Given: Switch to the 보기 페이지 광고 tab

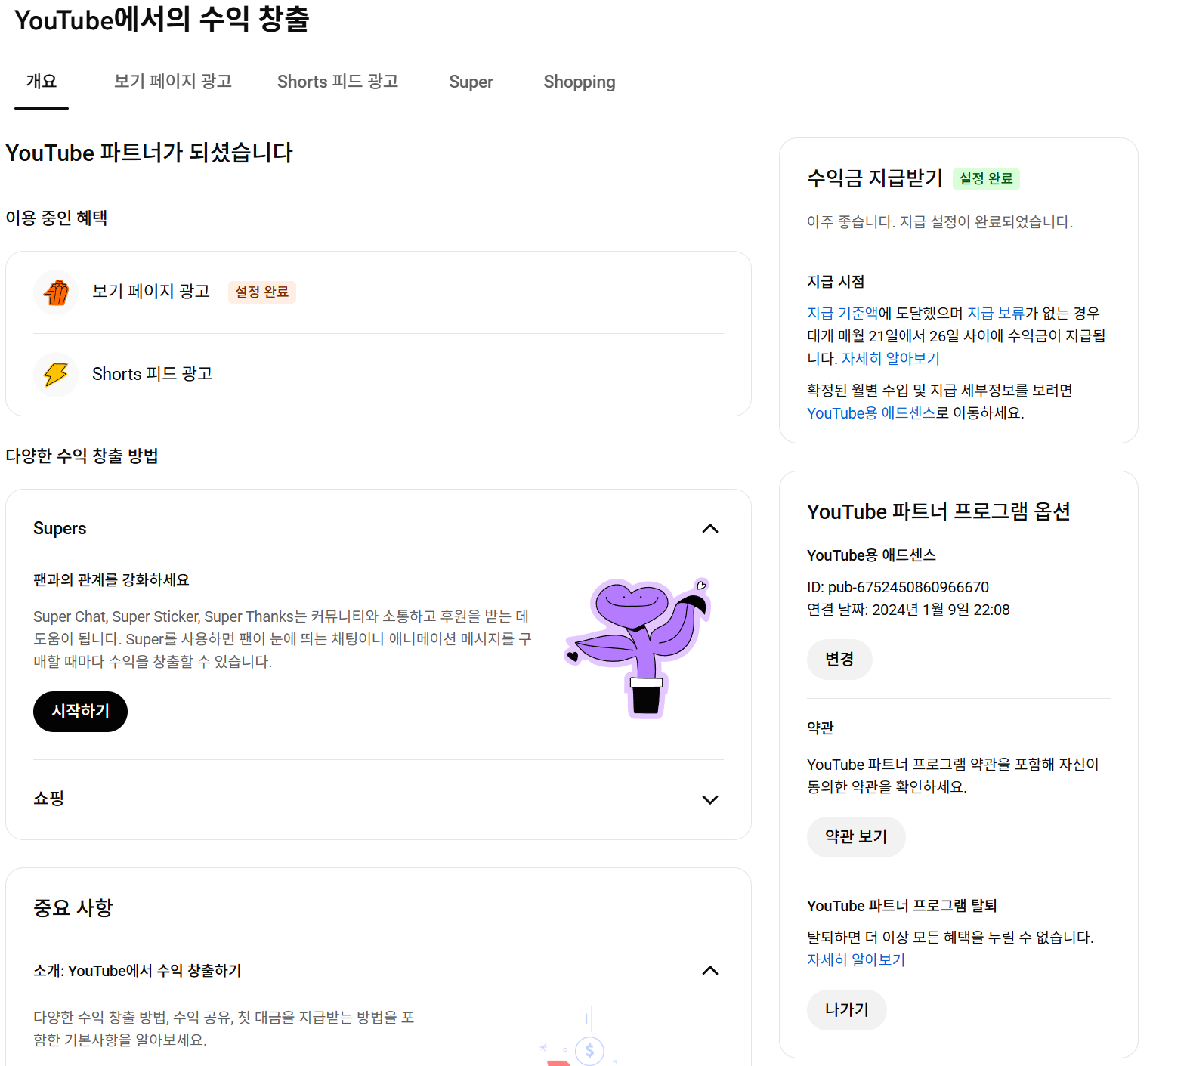Looking at the screenshot, I should 172,82.
